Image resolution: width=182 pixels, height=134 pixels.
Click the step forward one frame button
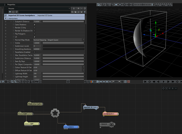[168, 82]
